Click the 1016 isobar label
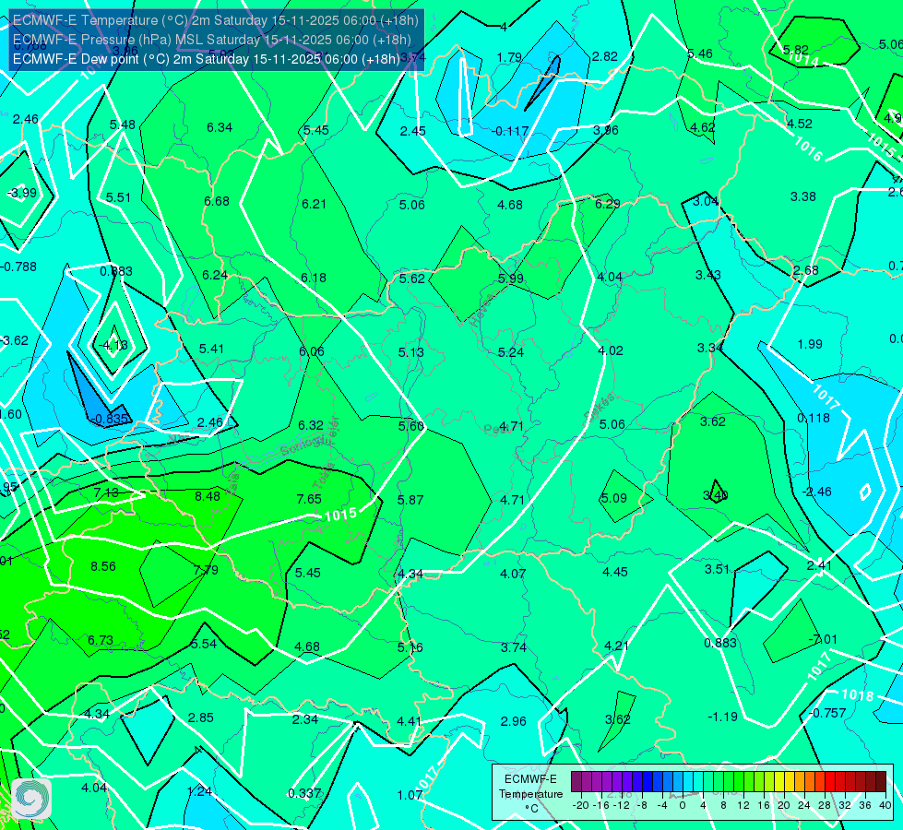The width and height of the screenshot is (903, 830). tap(809, 148)
